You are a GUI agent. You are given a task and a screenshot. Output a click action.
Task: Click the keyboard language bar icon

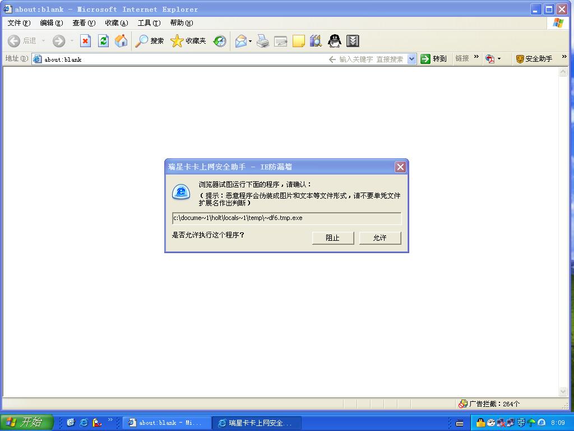460,423
